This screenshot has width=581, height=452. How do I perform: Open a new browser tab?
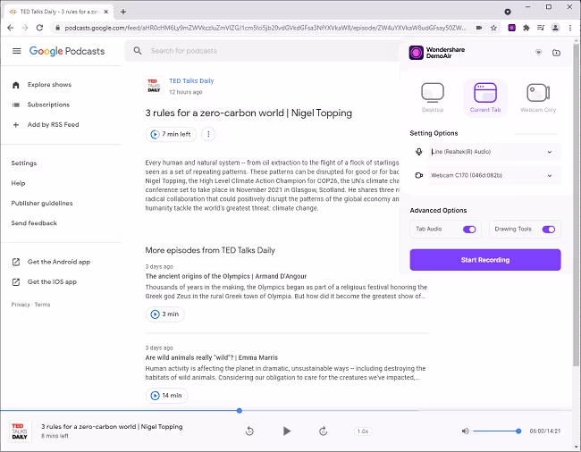pyautogui.click(x=123, y=12)
